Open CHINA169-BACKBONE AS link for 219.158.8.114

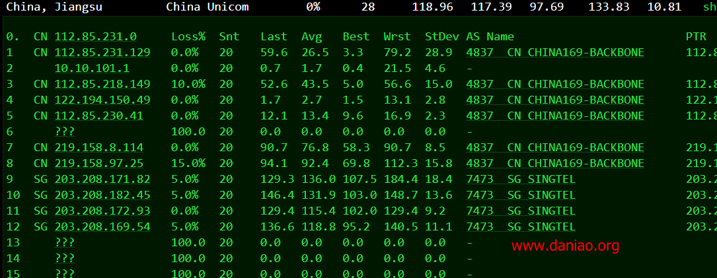(x=555, y=148)
